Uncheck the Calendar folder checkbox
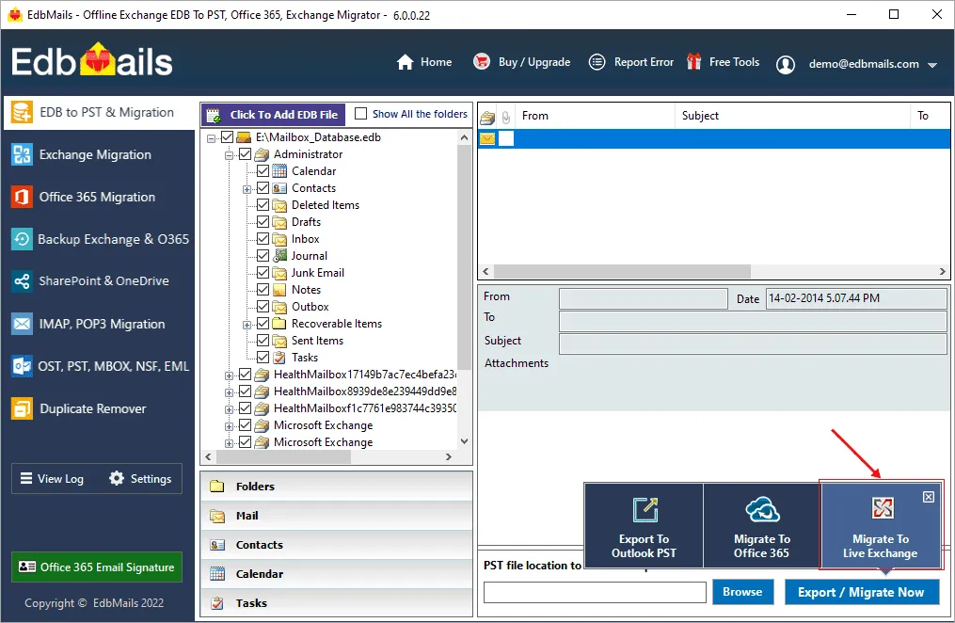Image resolution: width=955 pixels, height=623 pixels. [x=263, y=171]
